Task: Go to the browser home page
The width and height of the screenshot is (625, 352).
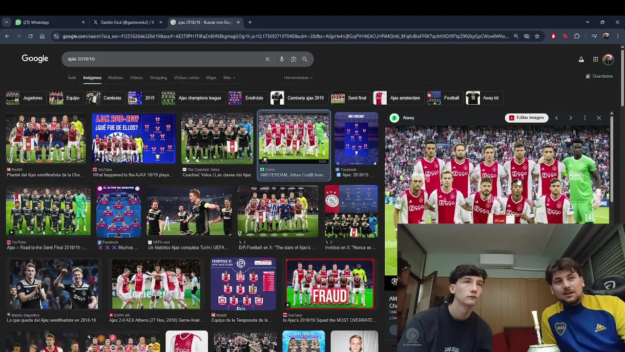Action: [x=42, y=36]
